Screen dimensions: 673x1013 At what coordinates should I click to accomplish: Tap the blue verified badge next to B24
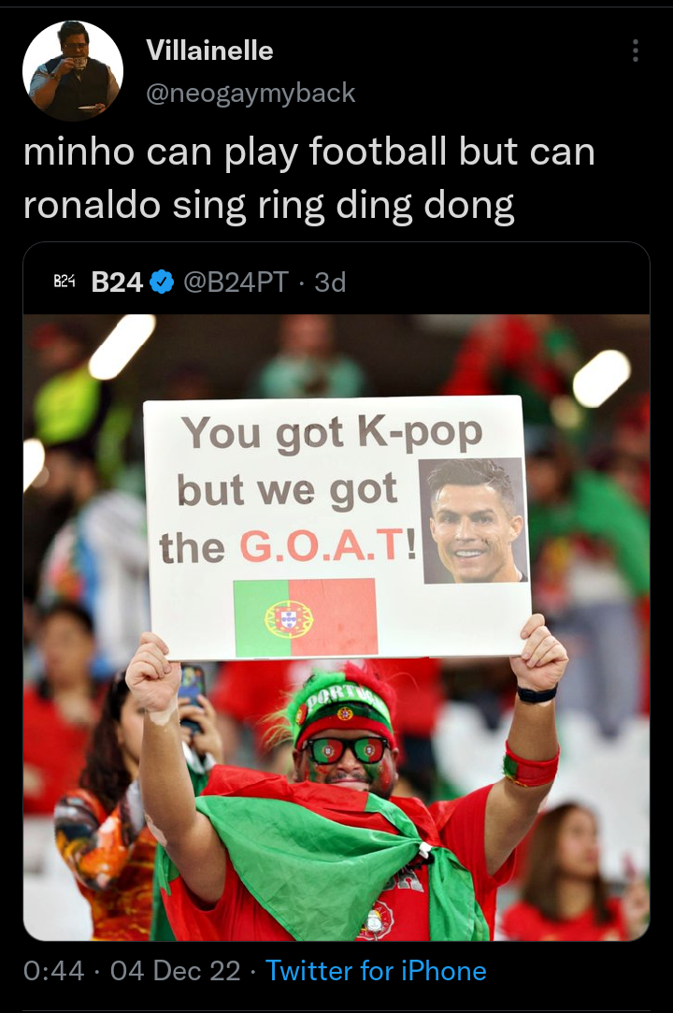pos(162,282)
